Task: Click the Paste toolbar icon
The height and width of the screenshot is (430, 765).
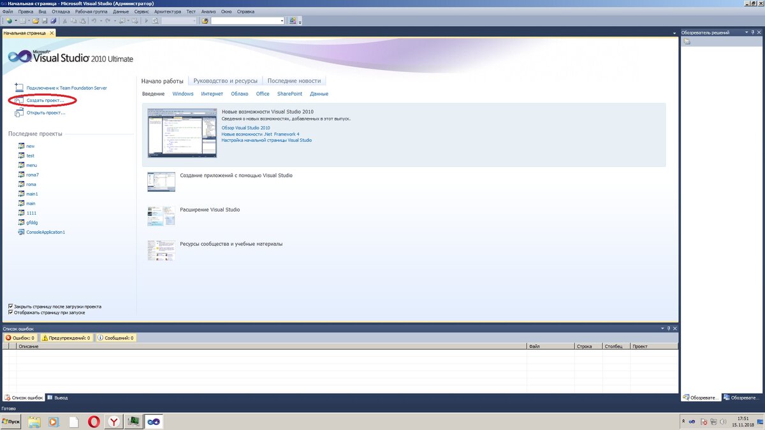Action: 82,20
